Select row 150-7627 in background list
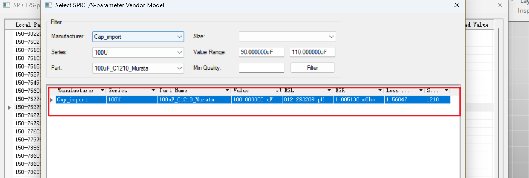 [x=27, y=115]
